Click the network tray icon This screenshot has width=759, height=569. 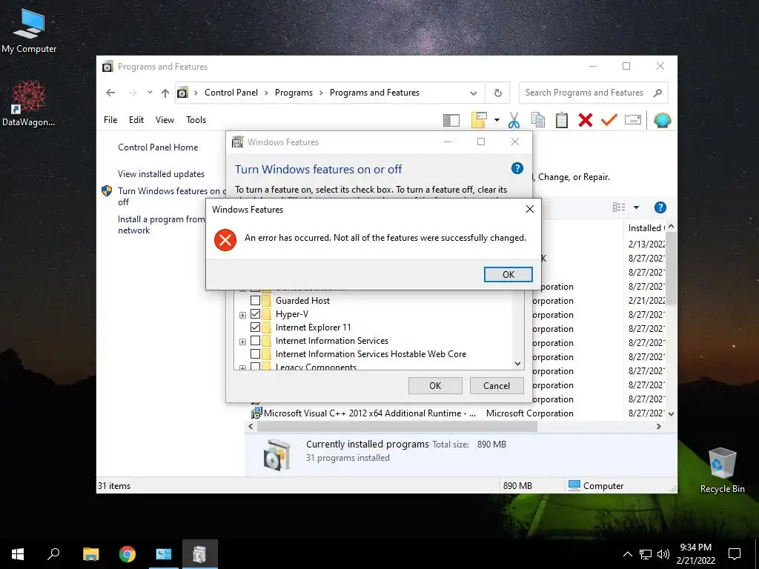(646, 554)
